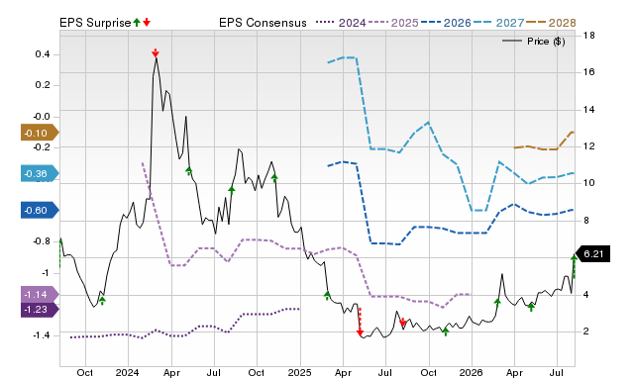Screen dimensions: 634x378
Task: Click the dark purple -1.23 value tag
Action: (x=40, y=310)
